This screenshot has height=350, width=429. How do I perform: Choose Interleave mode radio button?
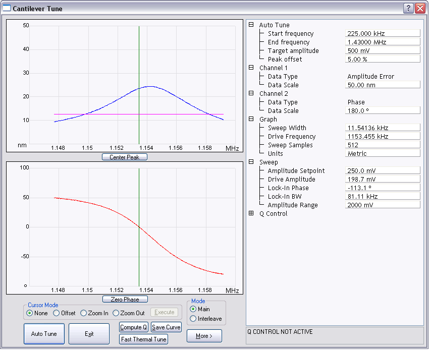(x=193, y=319)
